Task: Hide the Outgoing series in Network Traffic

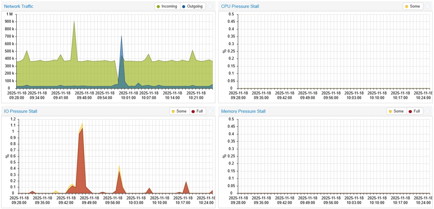Action: (193, 6)
